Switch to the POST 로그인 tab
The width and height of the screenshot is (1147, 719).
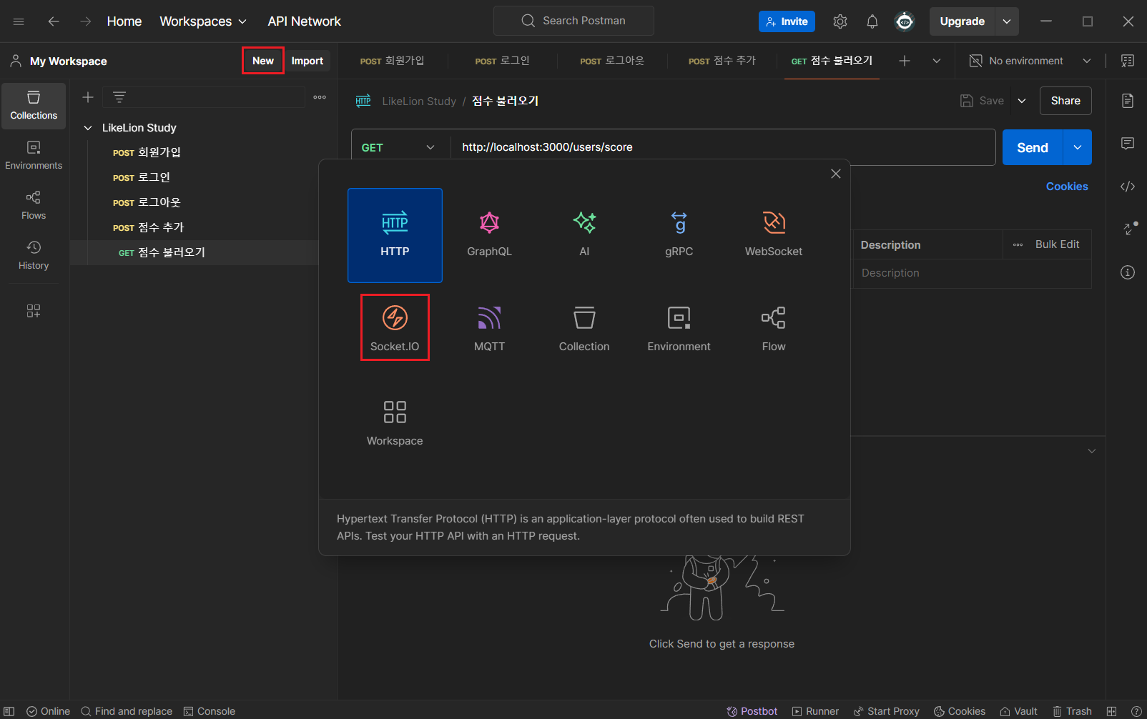click(503, 61)
